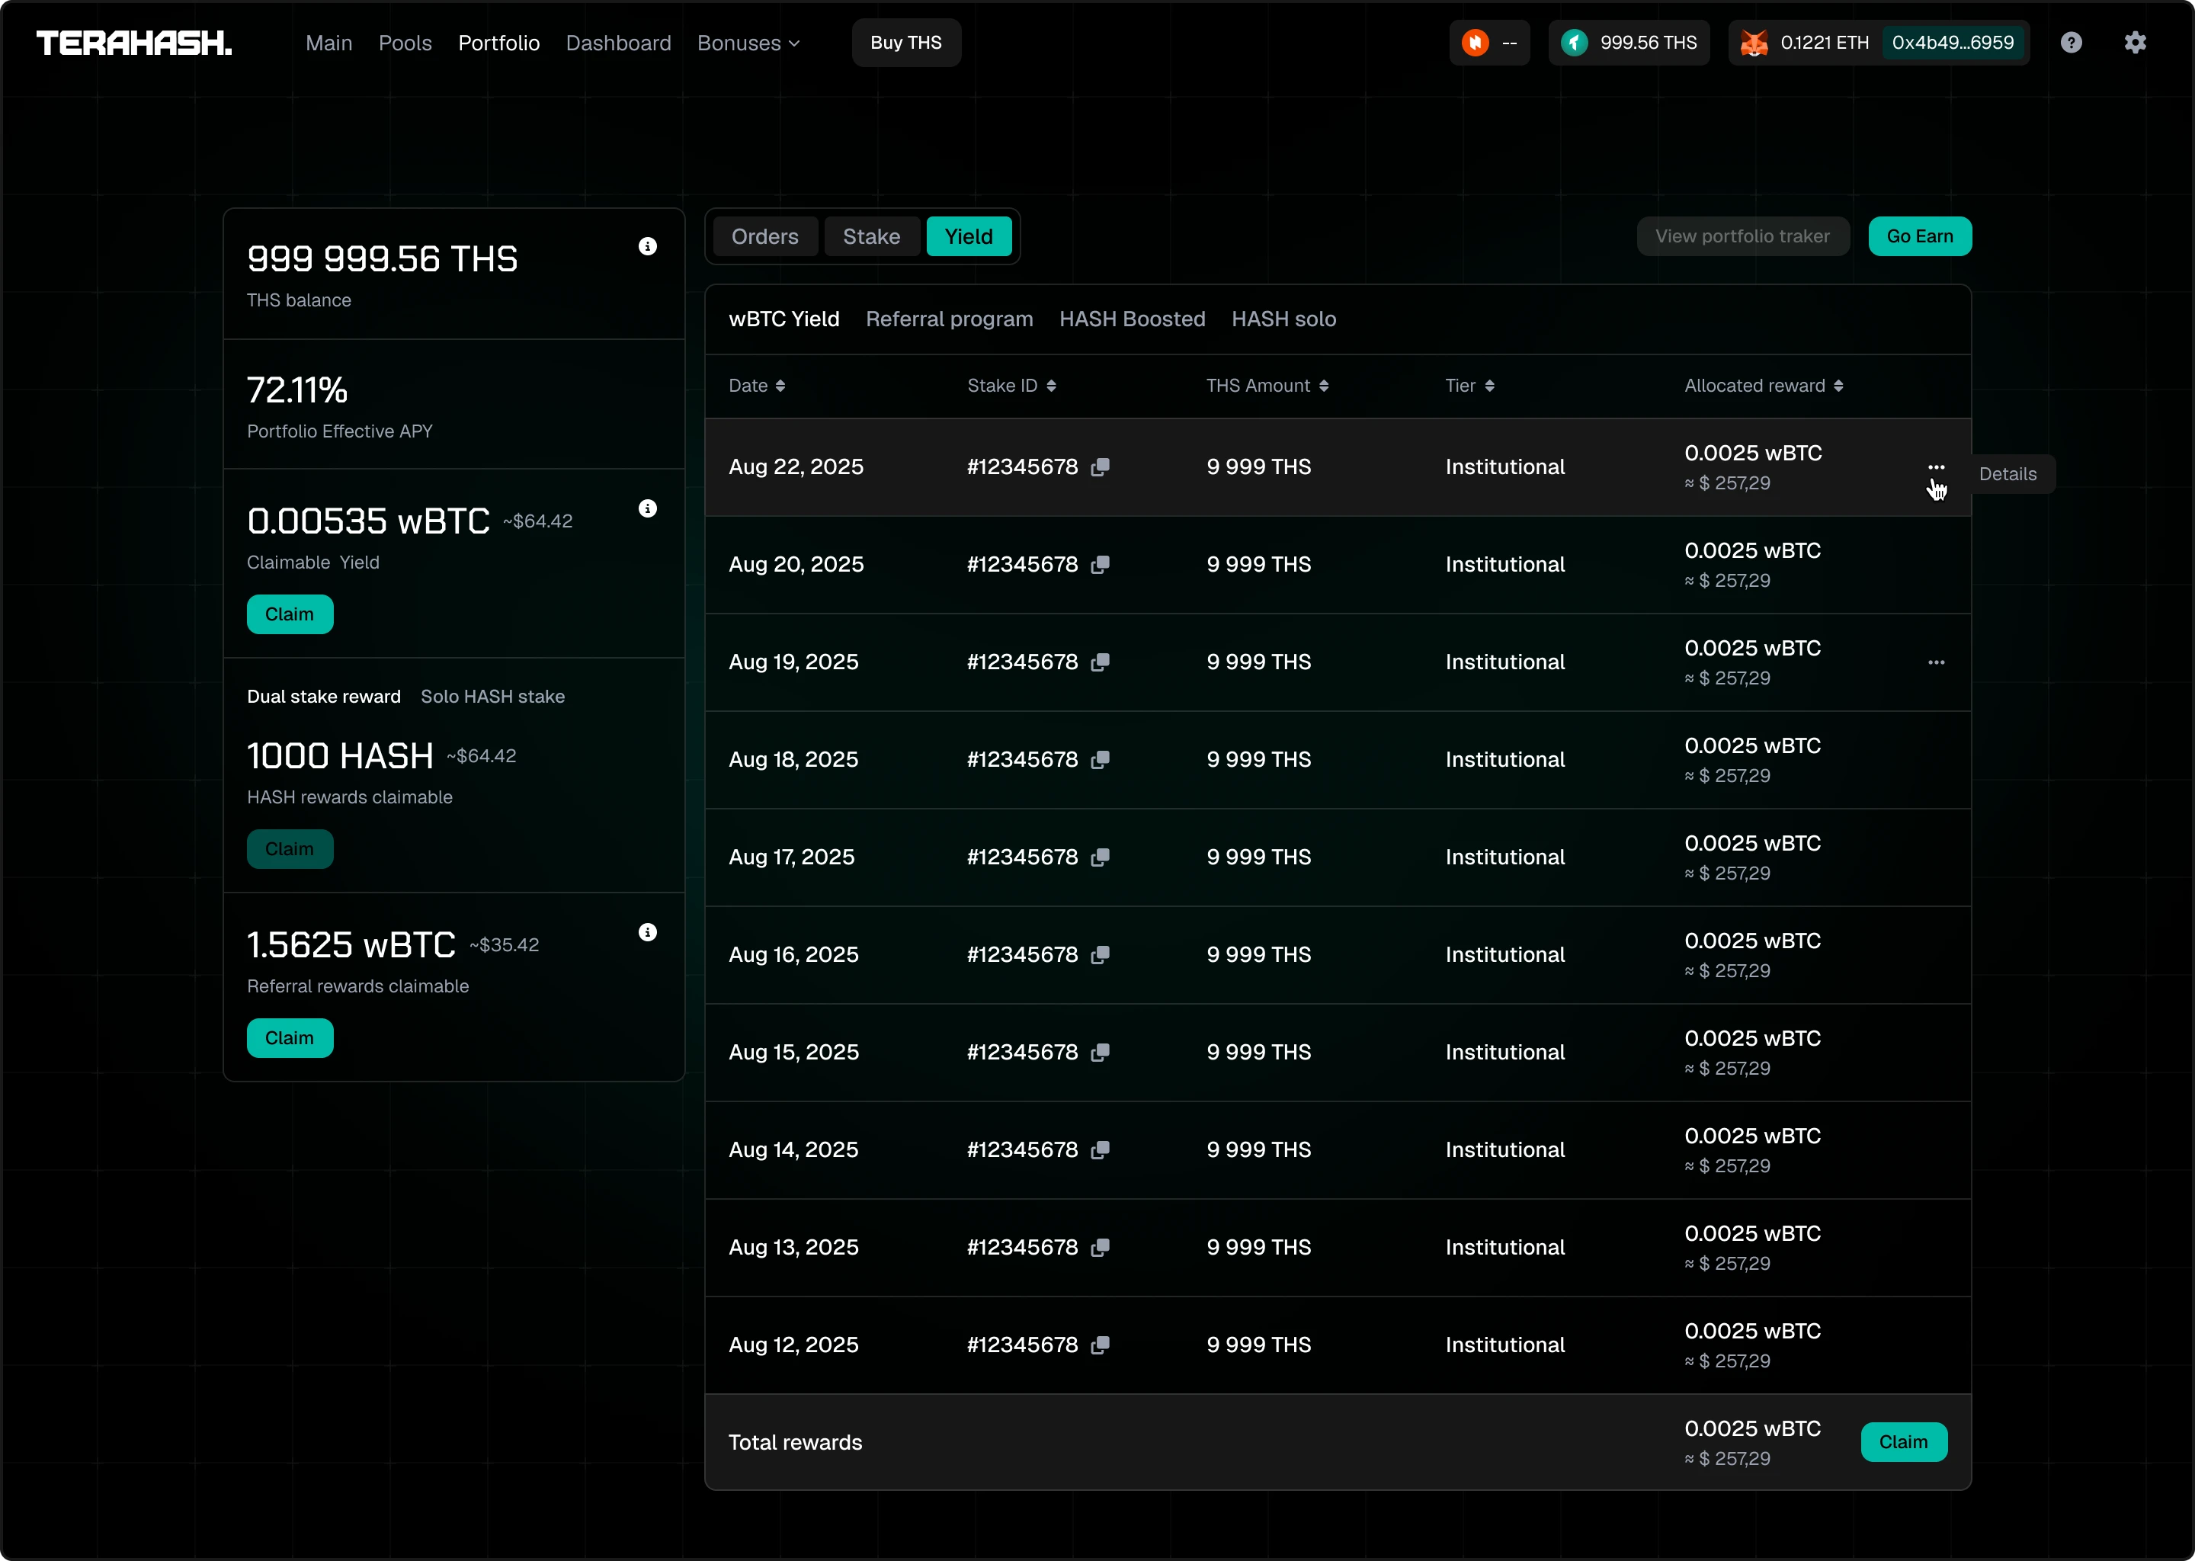The height and width of the screenshot is (1561, 2195).
Task: Copy Stake ID in Aug 22, 2025 row
Action: tap(1101, 467)
